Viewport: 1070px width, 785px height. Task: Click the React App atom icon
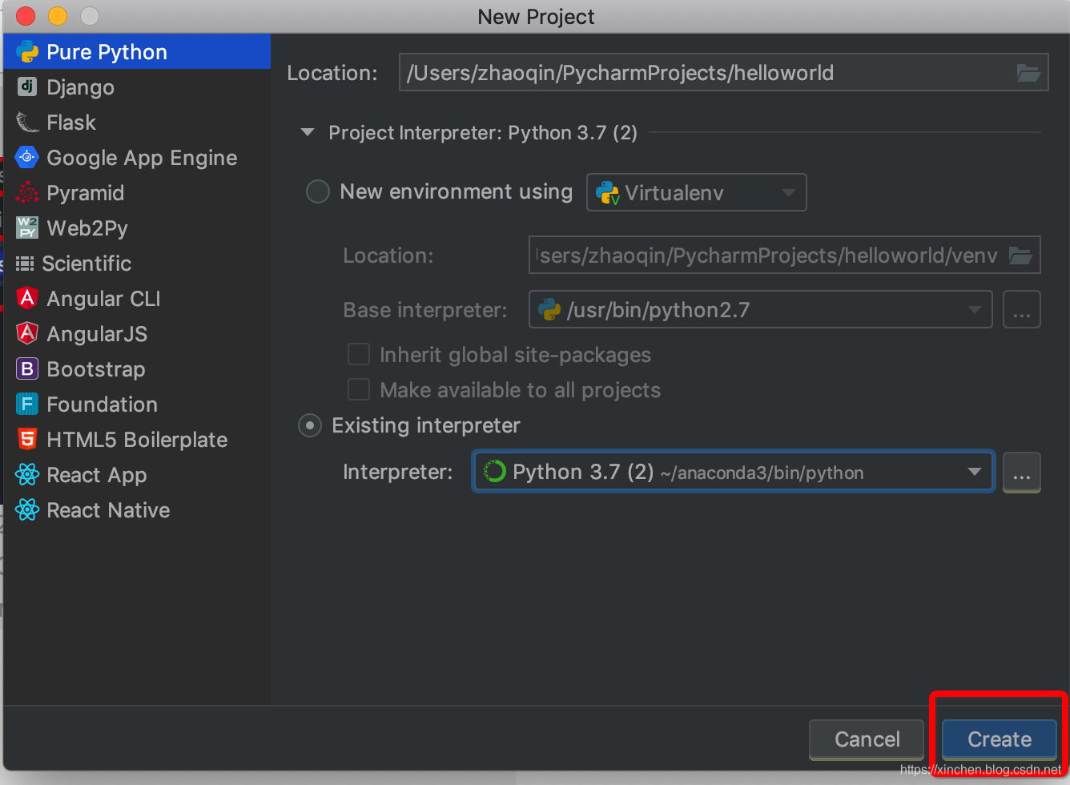(27, 474)
